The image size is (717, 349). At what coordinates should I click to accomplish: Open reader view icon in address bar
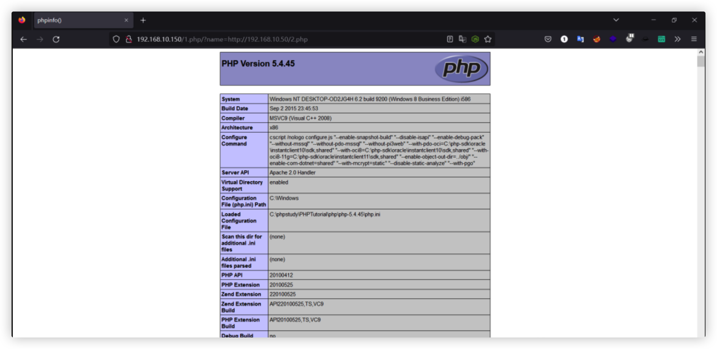tap(450, 39)
